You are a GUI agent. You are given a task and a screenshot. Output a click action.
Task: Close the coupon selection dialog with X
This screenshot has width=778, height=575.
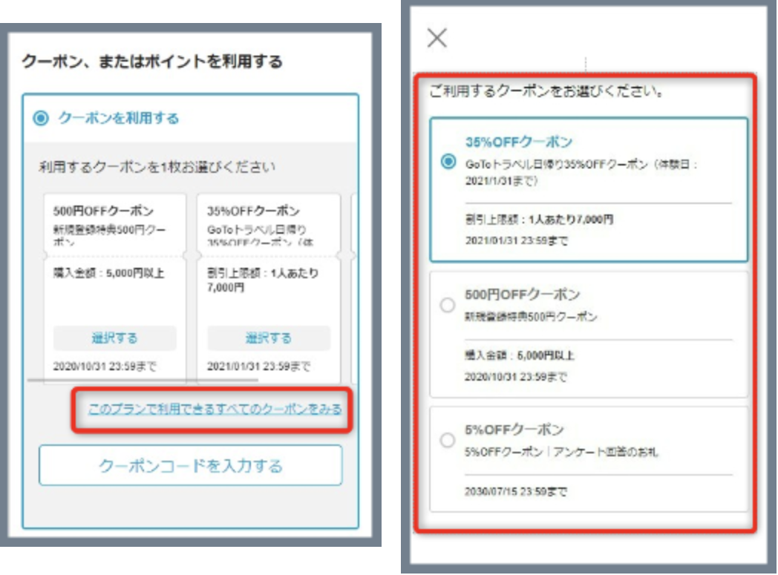tap(437, 38)
